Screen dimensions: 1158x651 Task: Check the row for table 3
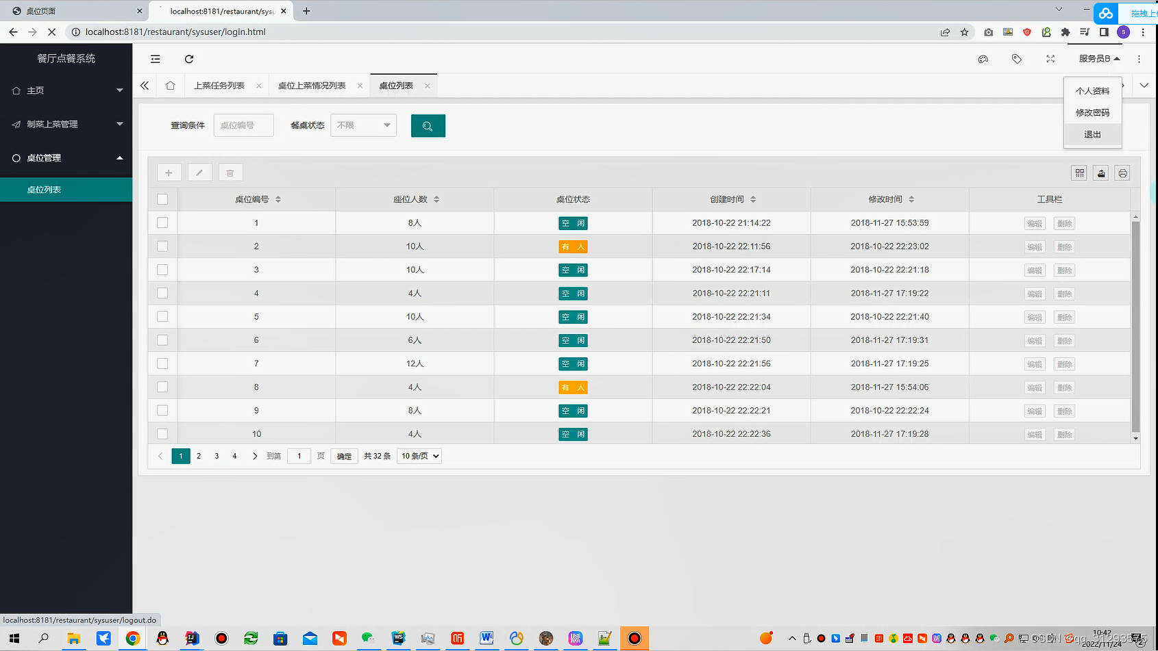(x=162, y=270)
